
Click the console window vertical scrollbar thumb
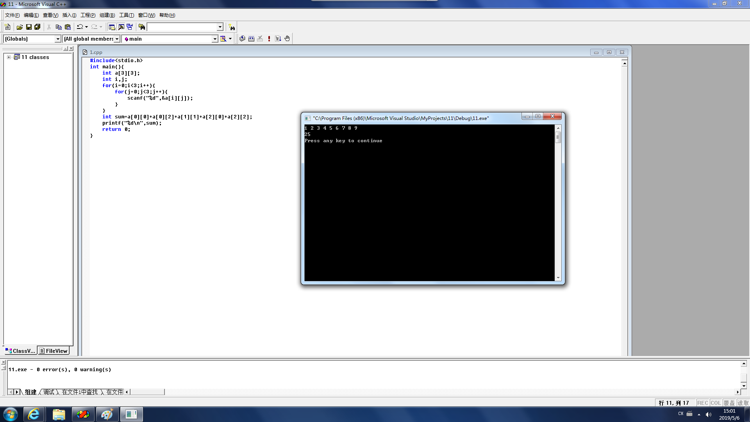[558, 137]
